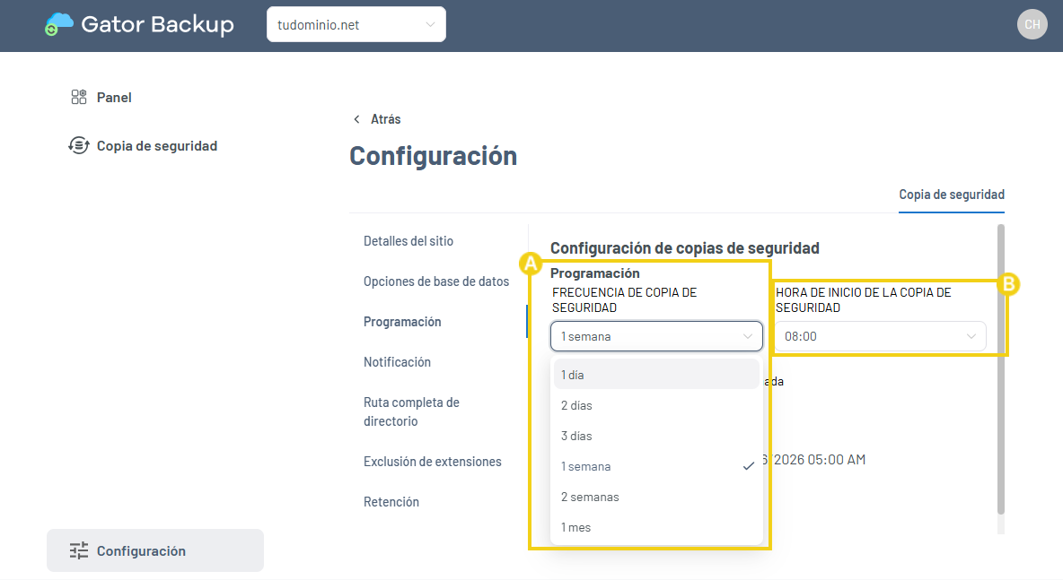
Task: Click the settings panel vertical scrollbar
Action: point(1001,368)
